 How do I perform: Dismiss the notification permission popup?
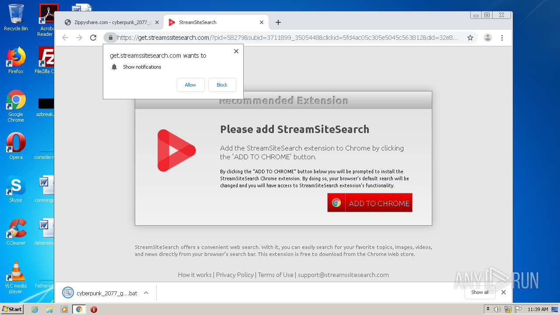236,51
